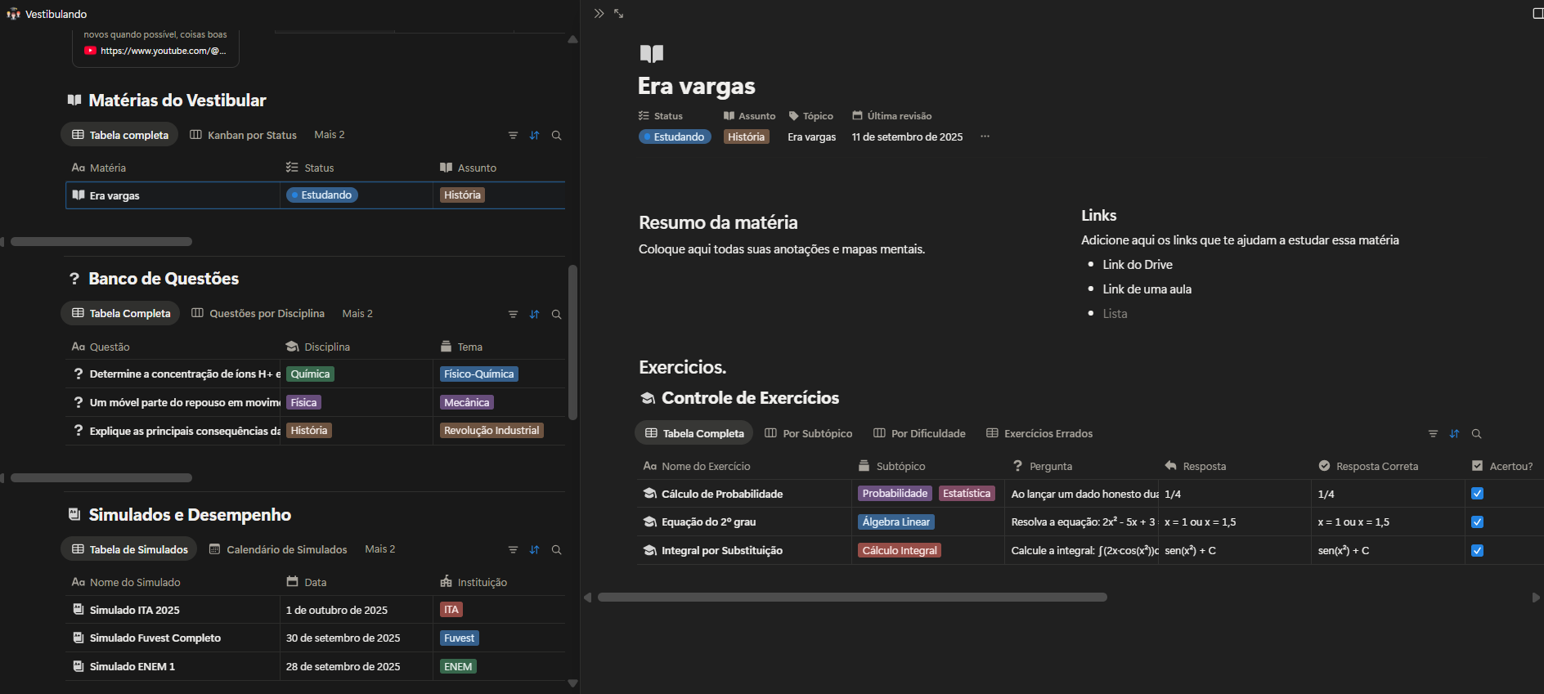Search in Simulados e Desempenho table
This screenshot has width=1544, height=694.
pos(556,550)
